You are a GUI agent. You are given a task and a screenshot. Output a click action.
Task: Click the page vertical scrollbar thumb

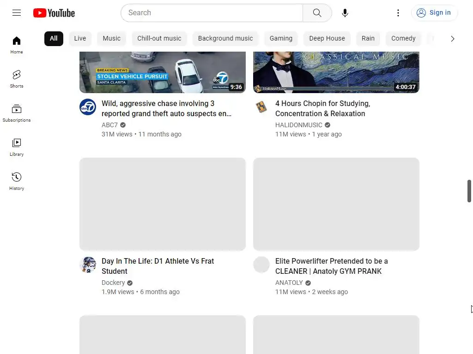click(x=469, y=191)
